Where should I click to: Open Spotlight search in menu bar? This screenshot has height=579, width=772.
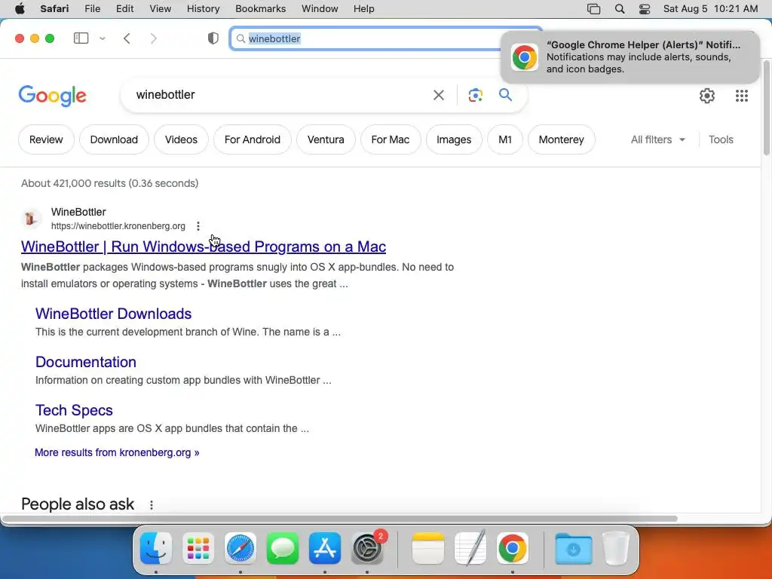620,9
